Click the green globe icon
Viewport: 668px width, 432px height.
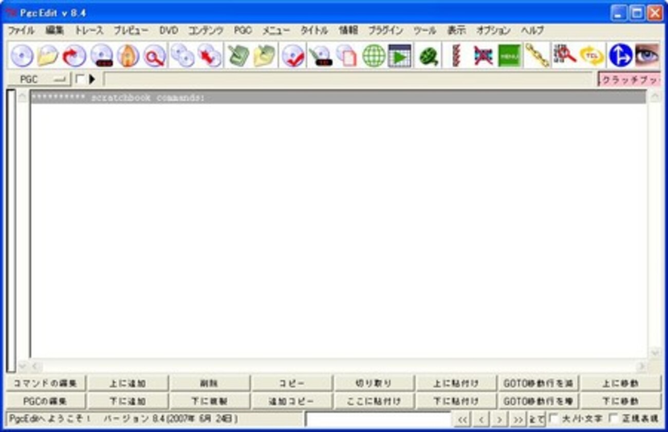click(374, 55)
